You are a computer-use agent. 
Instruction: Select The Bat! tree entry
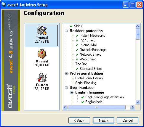pos(81,64)
